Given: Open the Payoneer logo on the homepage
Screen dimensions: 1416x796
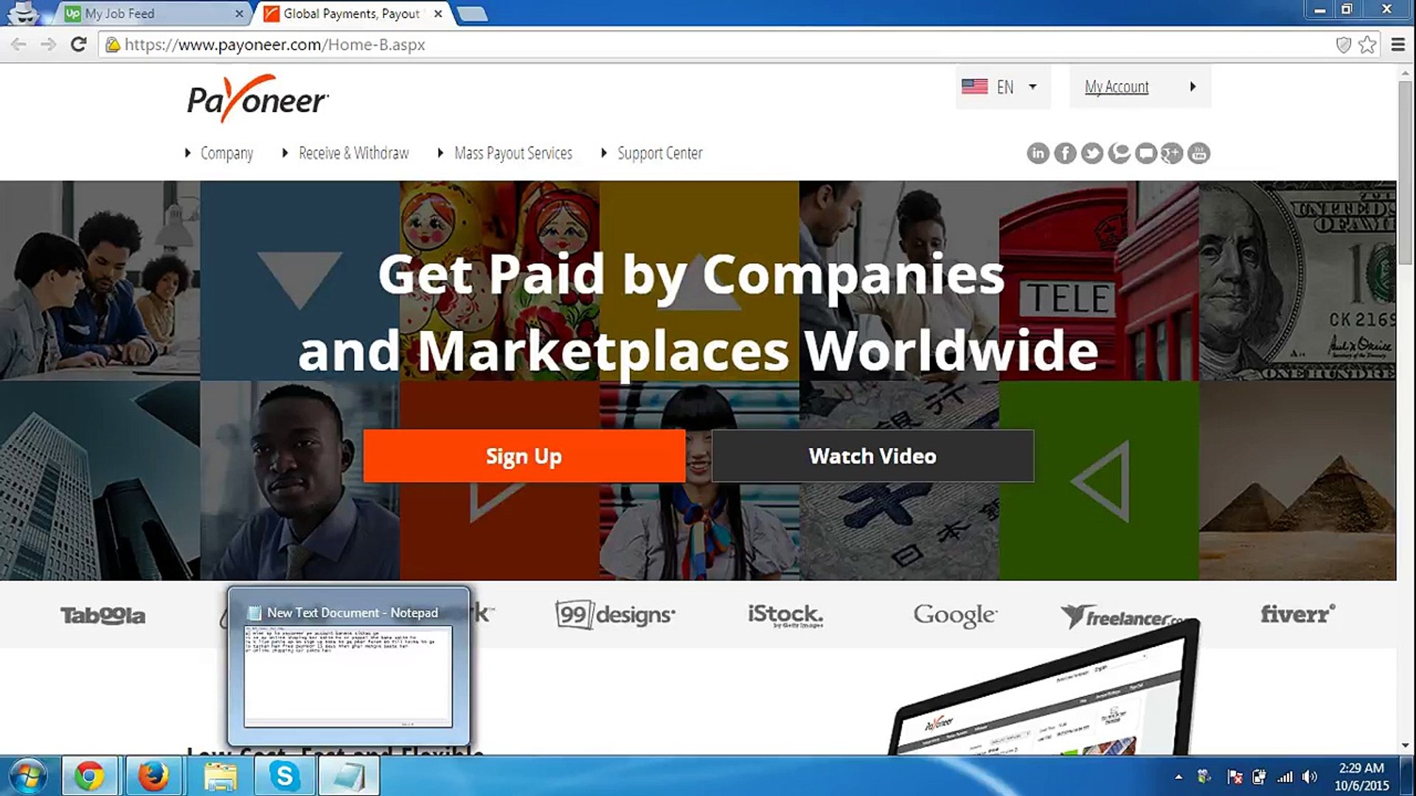Looking at the screenshot, I should 257,99.
